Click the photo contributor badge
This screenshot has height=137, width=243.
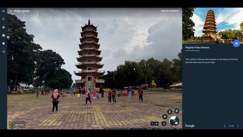(x=17, y=125)
